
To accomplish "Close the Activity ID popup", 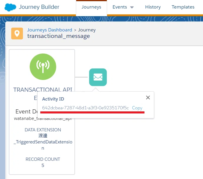I will pyautogui.click(x=148, y=98).
